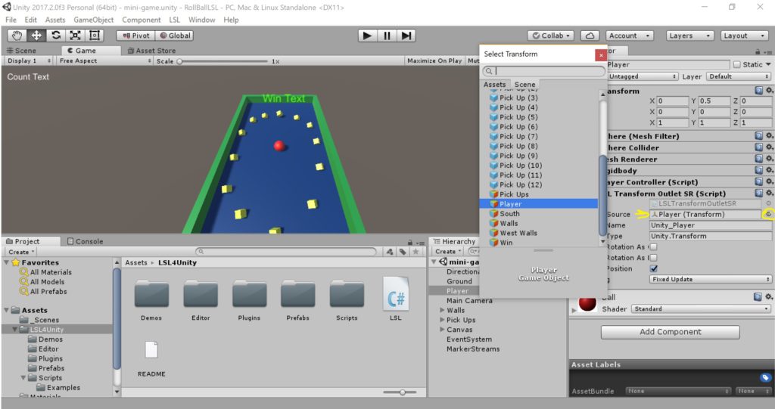This screenshot has height=409, width=775.
Task: Click the asset label tag icon
Action: [x=765, y=378]
